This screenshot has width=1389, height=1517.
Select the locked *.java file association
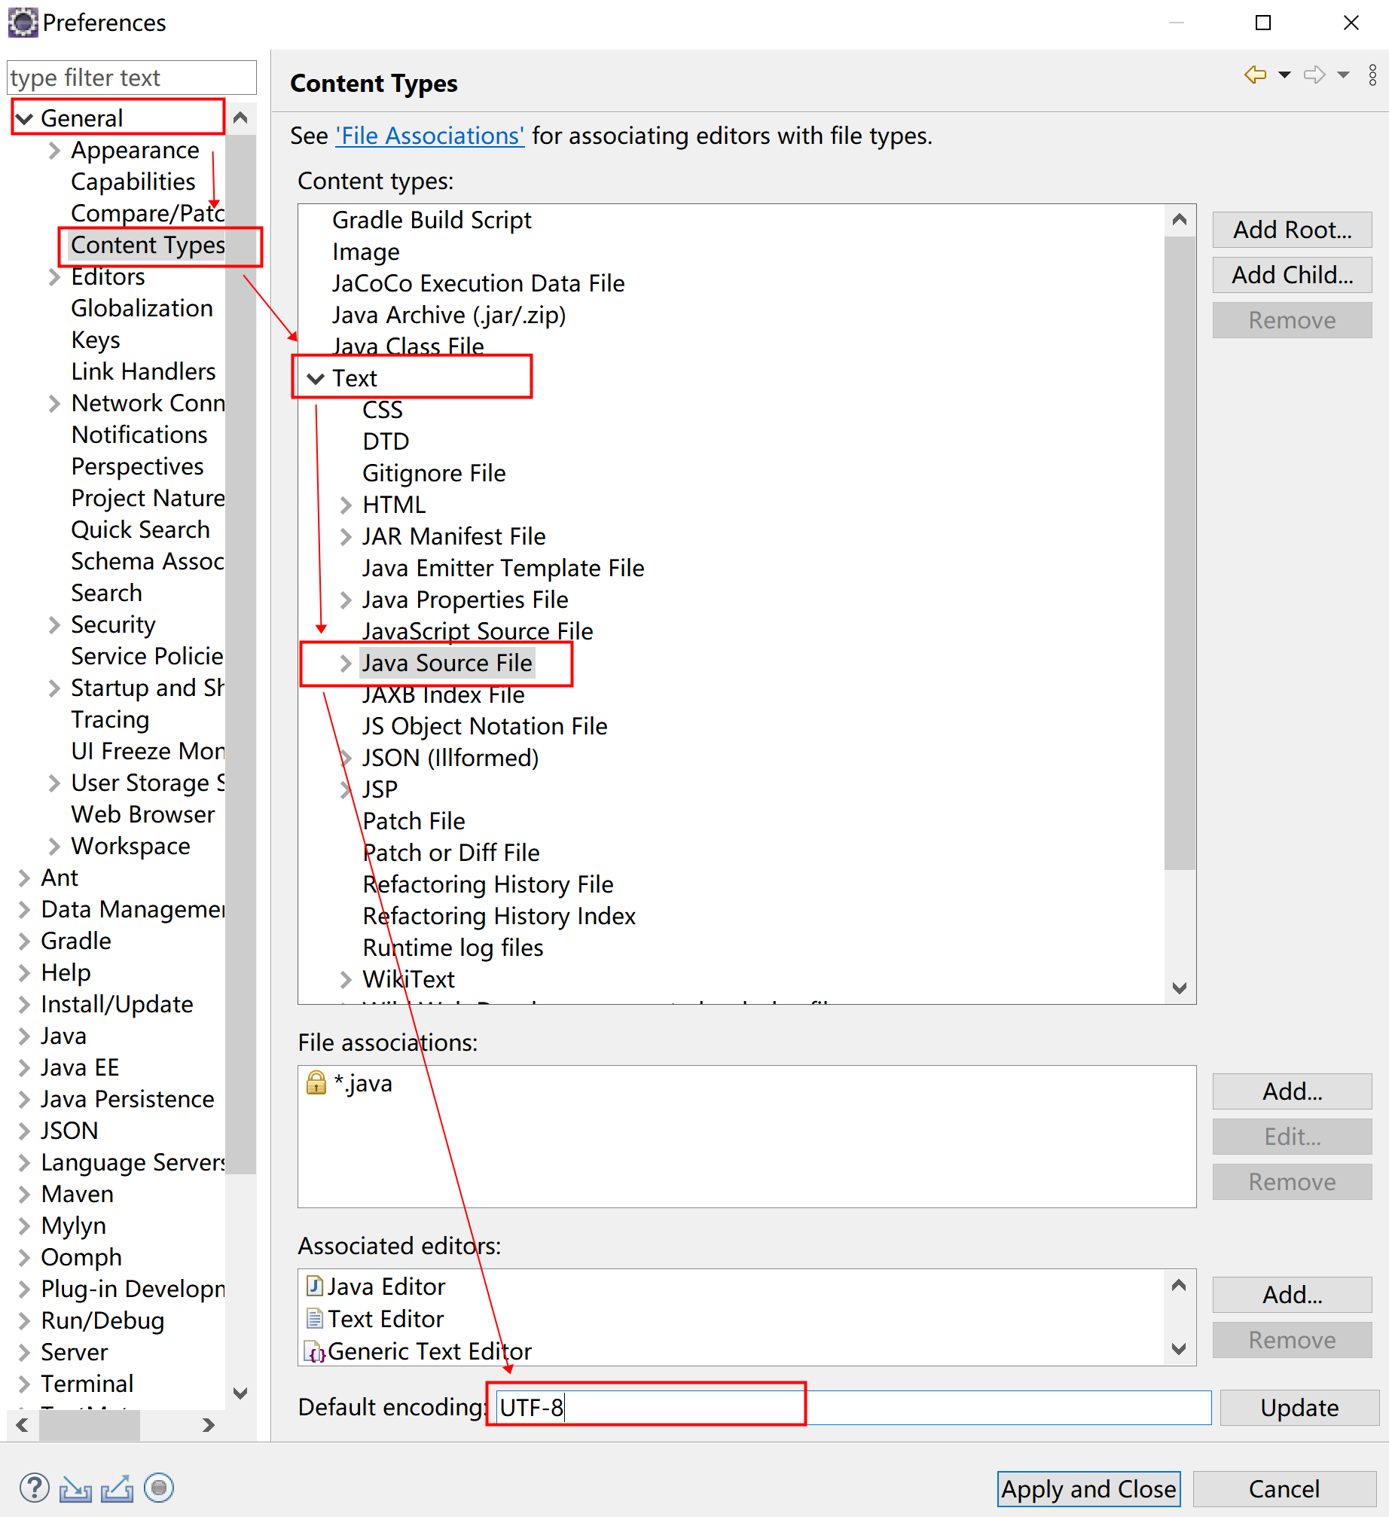(x=350, y=1083)
